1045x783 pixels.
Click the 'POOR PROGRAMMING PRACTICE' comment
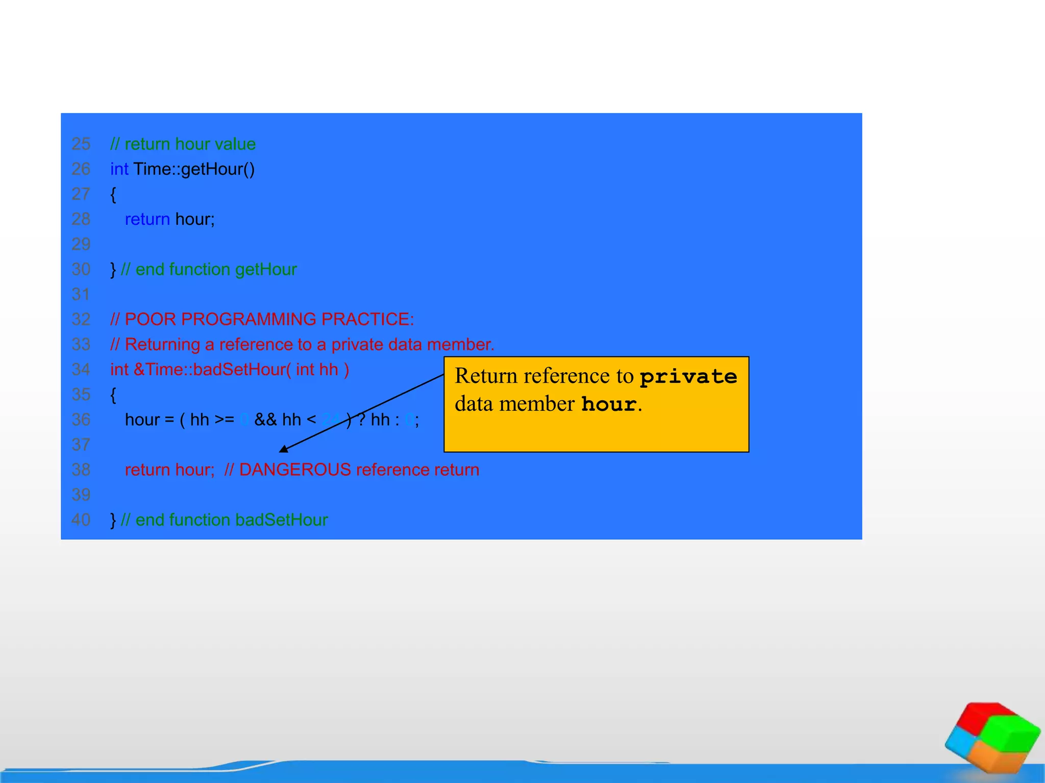pyautogui.click(x=262, y=319)
